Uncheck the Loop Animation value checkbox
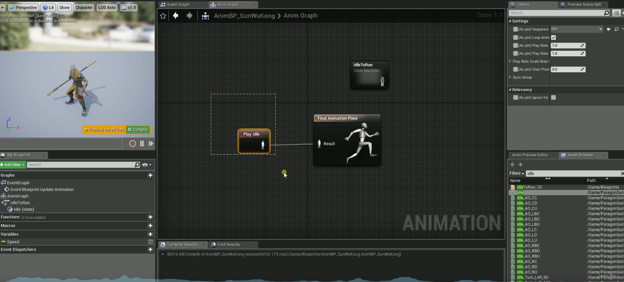Screen dimensions: 624x282 [x=553, y=38]
